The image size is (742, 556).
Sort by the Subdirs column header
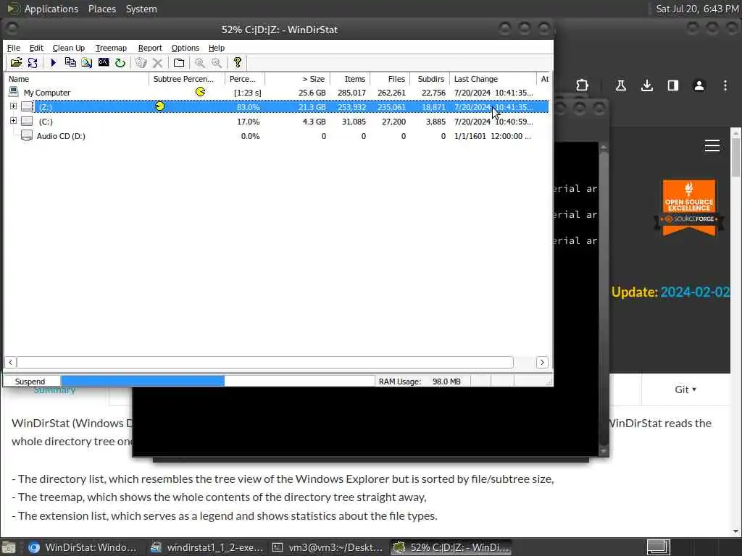click(x=430, y=79)
